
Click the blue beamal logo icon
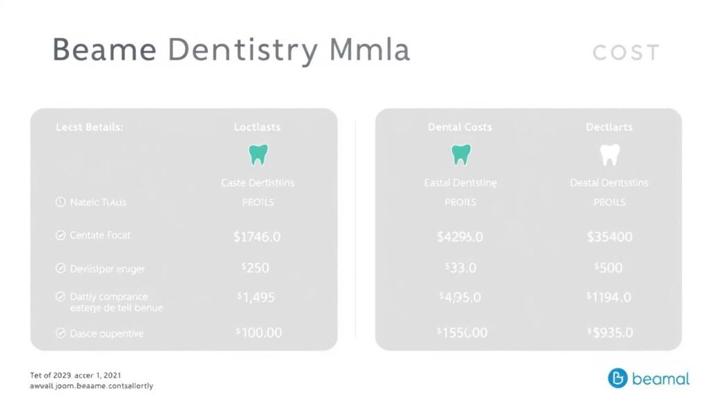[x=617, y=378]
